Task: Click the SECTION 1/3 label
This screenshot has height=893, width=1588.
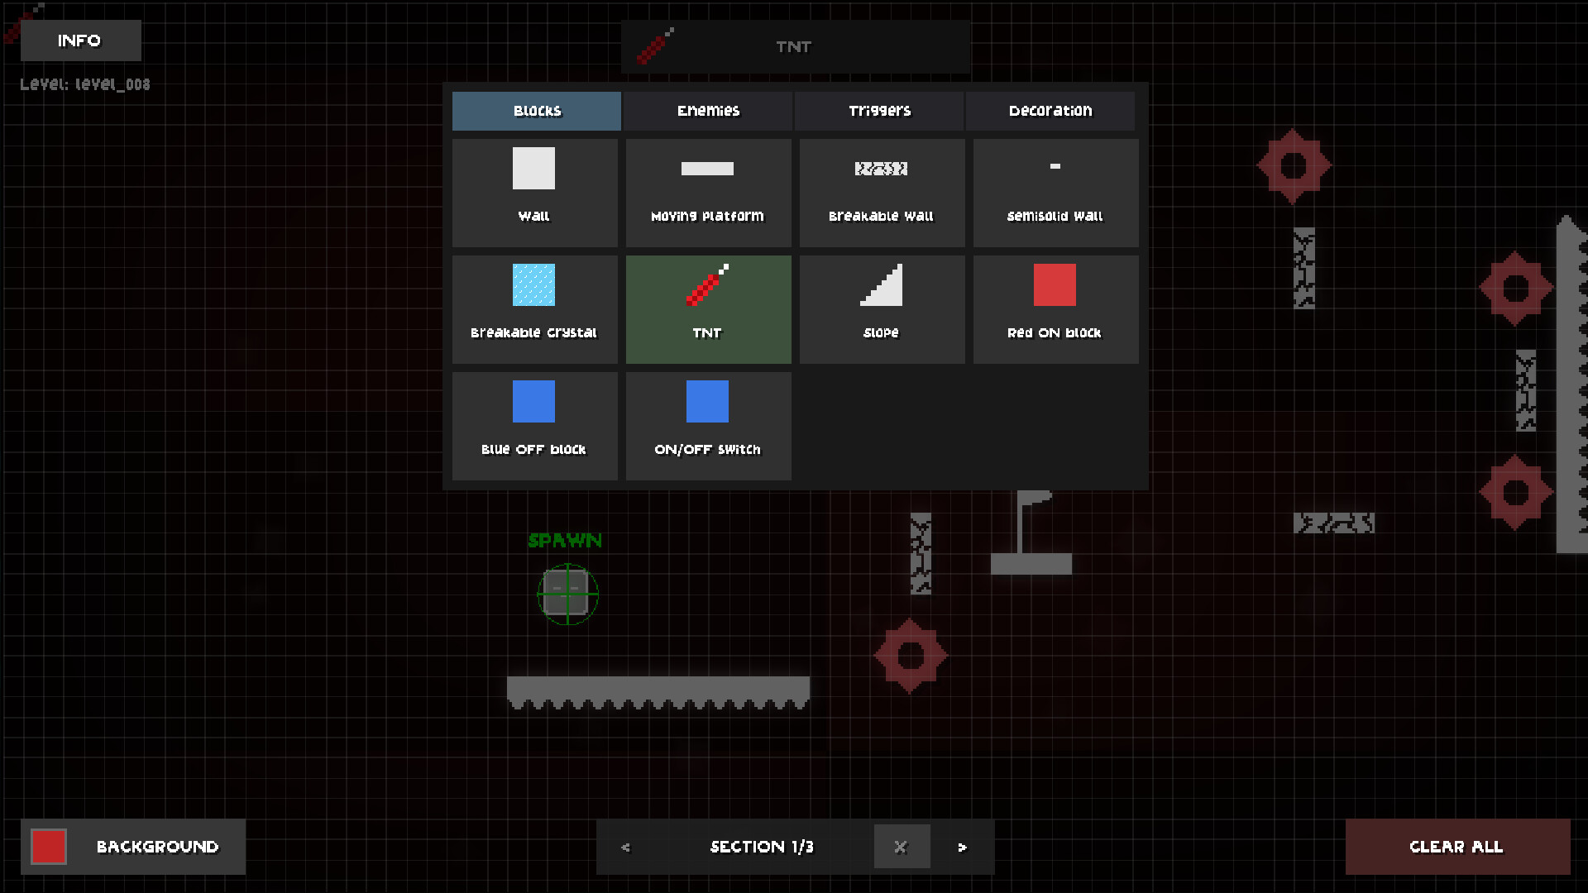Action: click(x=762, y=847)
